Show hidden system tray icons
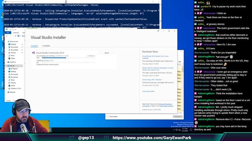Viewport: 252px width, 141px height. [x=174, y=130]
